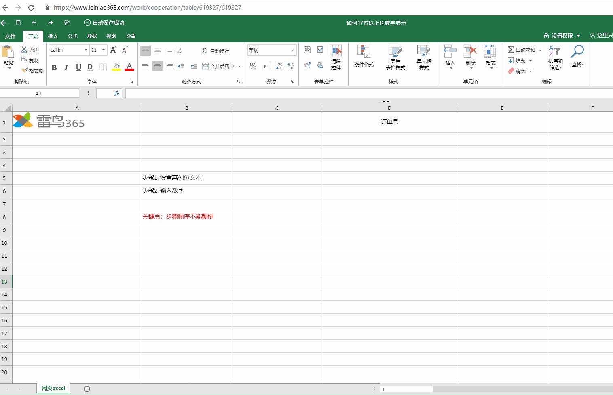Switch to the Formulas (公式) tab
613x395 pixels.
point(72,36)
